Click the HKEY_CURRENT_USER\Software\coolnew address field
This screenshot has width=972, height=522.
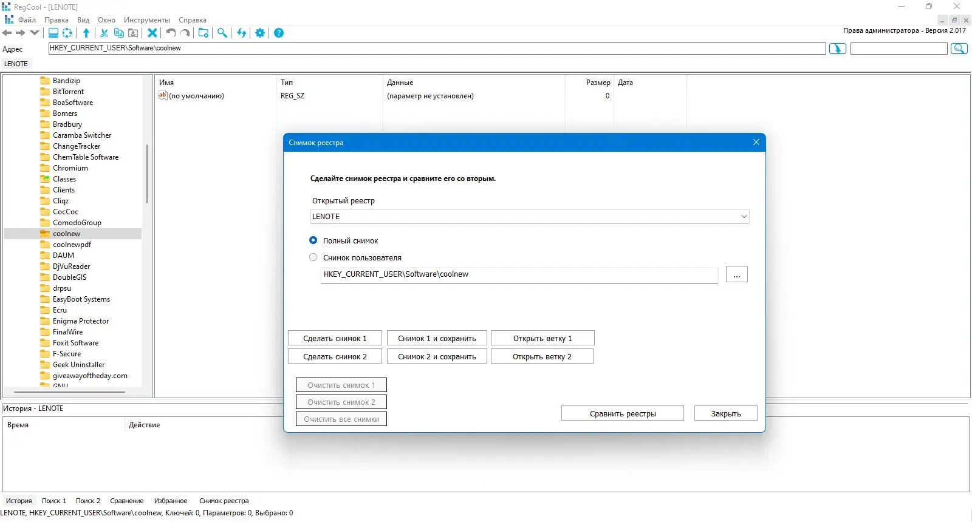[x=437, y=48]
